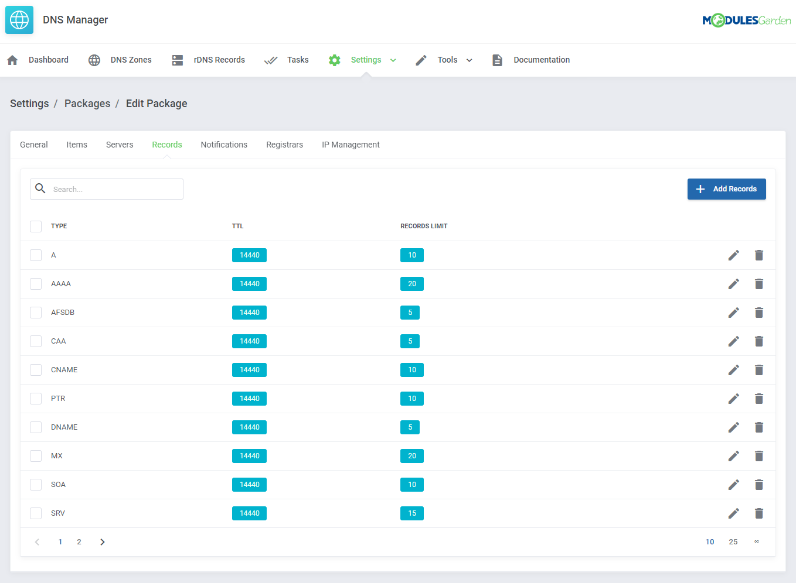
Task: Edit the CNAME record using the pencil icon
Action: [733, 370]
